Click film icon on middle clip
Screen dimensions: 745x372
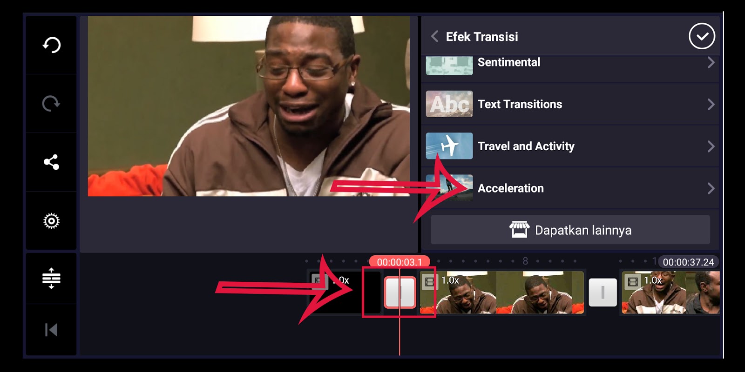pyautogui.click(x=429, y=281)
